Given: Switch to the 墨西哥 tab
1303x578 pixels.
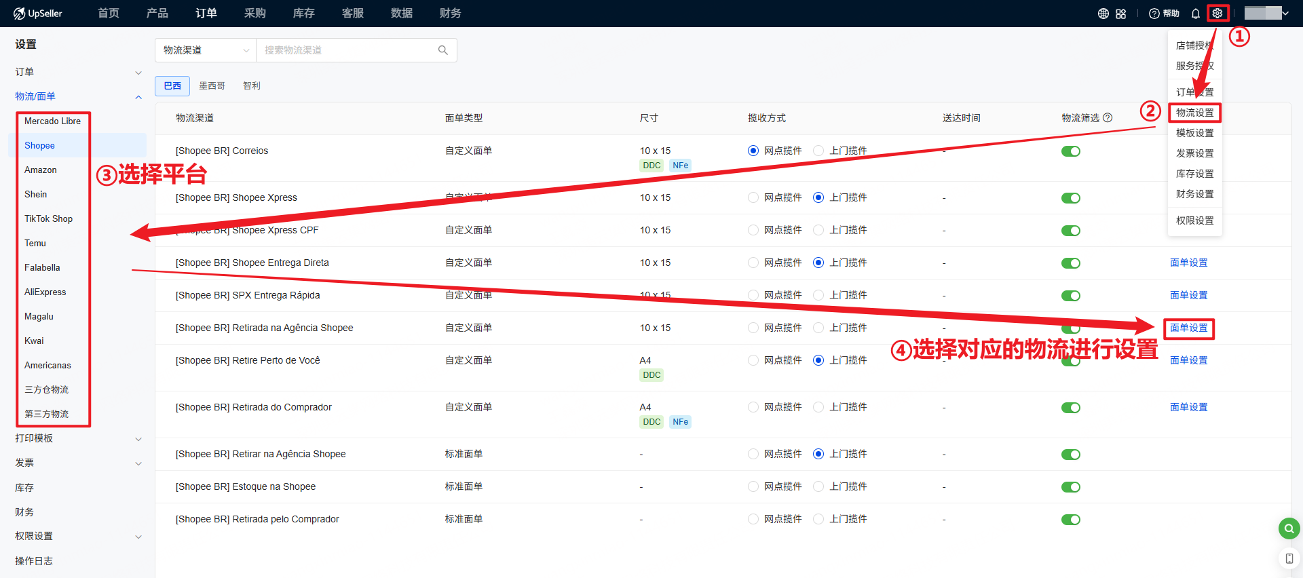Looking at the screenshot, I should tap(212, 86).
